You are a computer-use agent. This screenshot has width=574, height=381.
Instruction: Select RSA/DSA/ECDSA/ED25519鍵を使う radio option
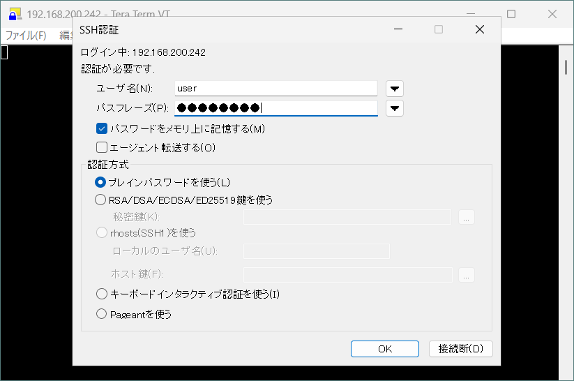coord(100,200)
